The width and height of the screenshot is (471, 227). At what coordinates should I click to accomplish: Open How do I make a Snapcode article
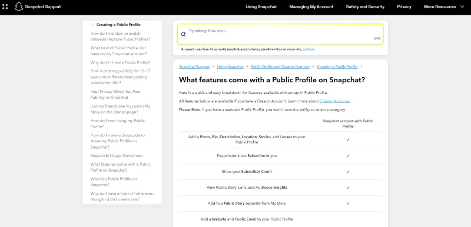pyautogui.click(x=117, y=141)
